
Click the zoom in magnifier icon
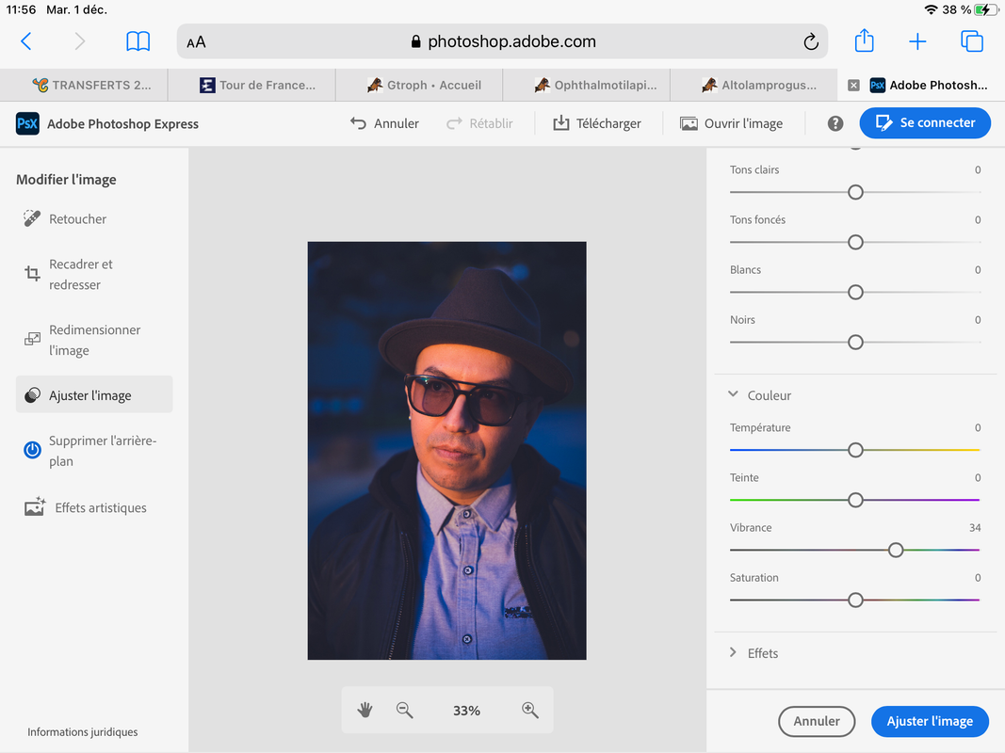point(530,711)
